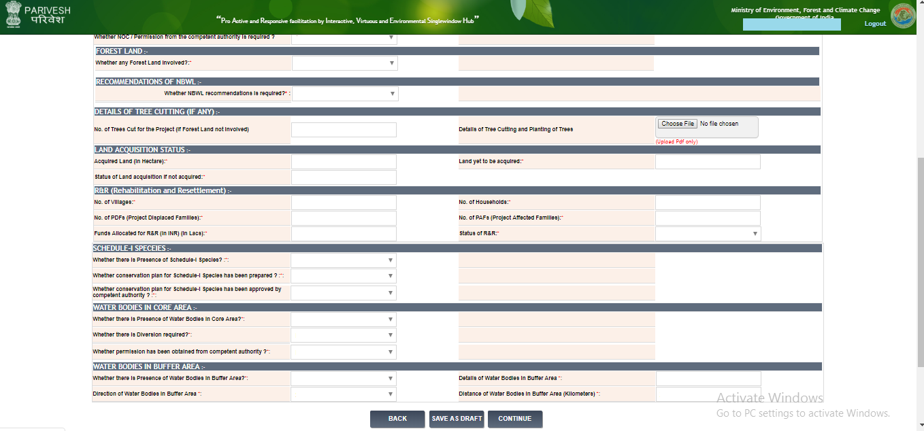
Task: Click the Logout link
Action: click(x=875, y=24)
